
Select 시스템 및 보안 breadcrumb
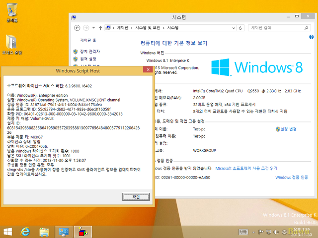tap(148, 28)
